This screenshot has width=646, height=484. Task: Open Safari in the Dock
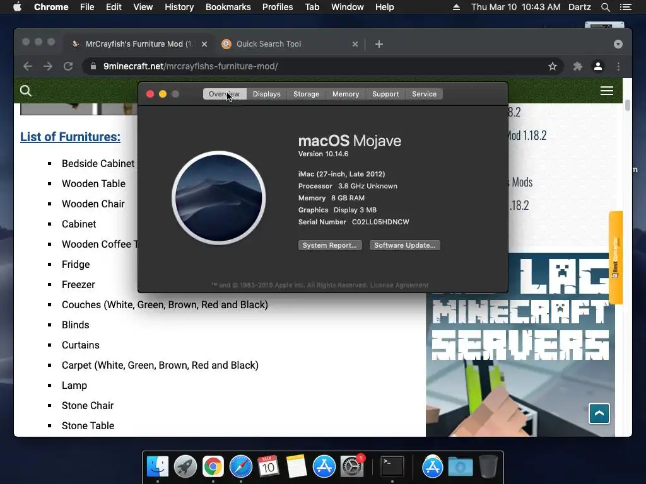tap(240, 467)
